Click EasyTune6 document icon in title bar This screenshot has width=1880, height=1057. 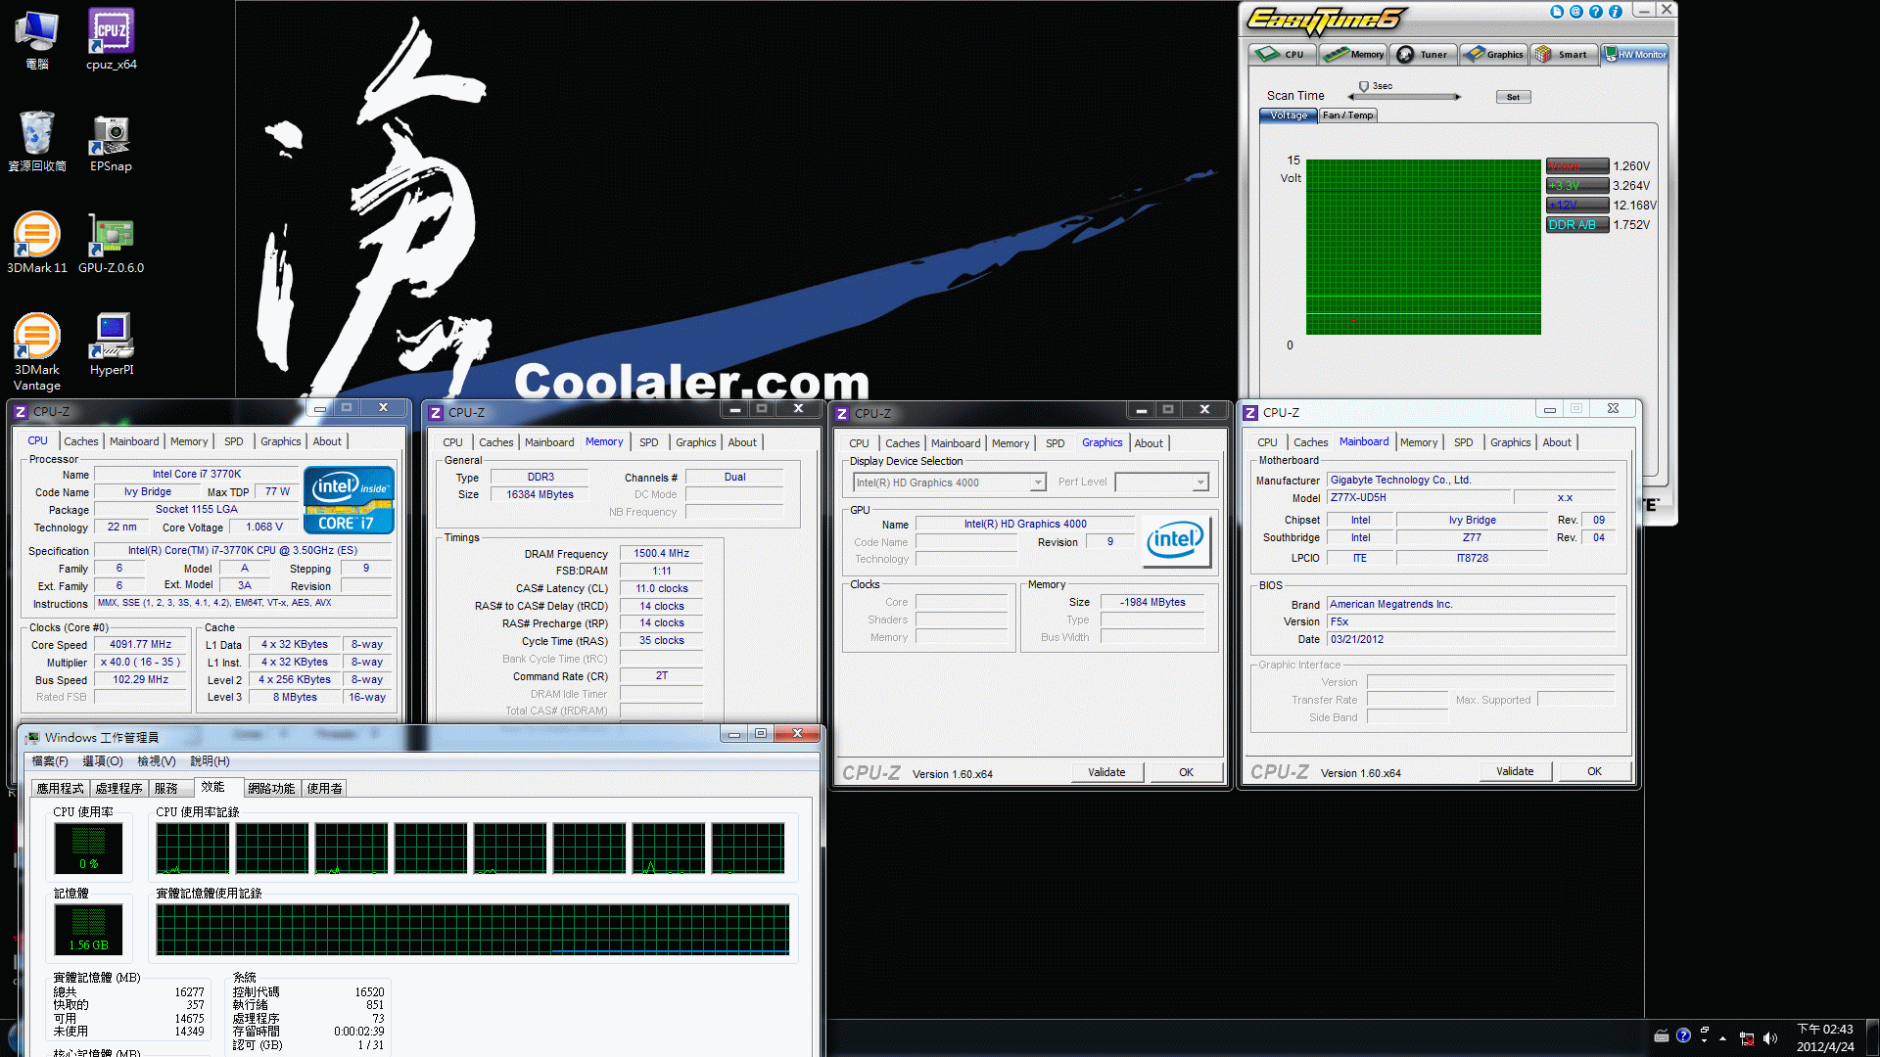[x=1557, y=12]
